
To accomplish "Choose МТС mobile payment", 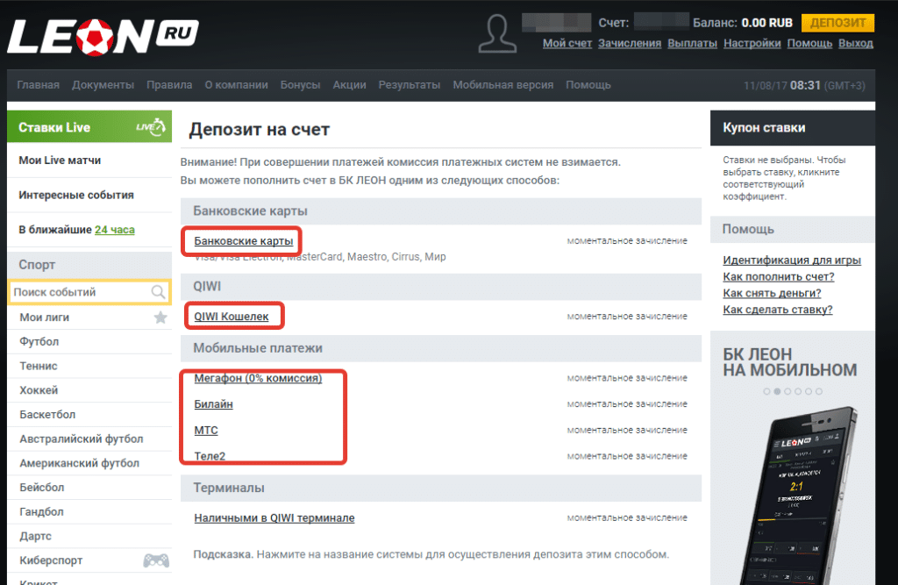I will (206, 431).
